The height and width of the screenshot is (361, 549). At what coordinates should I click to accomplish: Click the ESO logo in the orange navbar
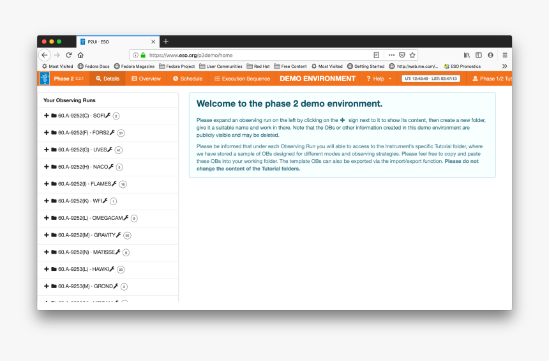pos(44,79)
